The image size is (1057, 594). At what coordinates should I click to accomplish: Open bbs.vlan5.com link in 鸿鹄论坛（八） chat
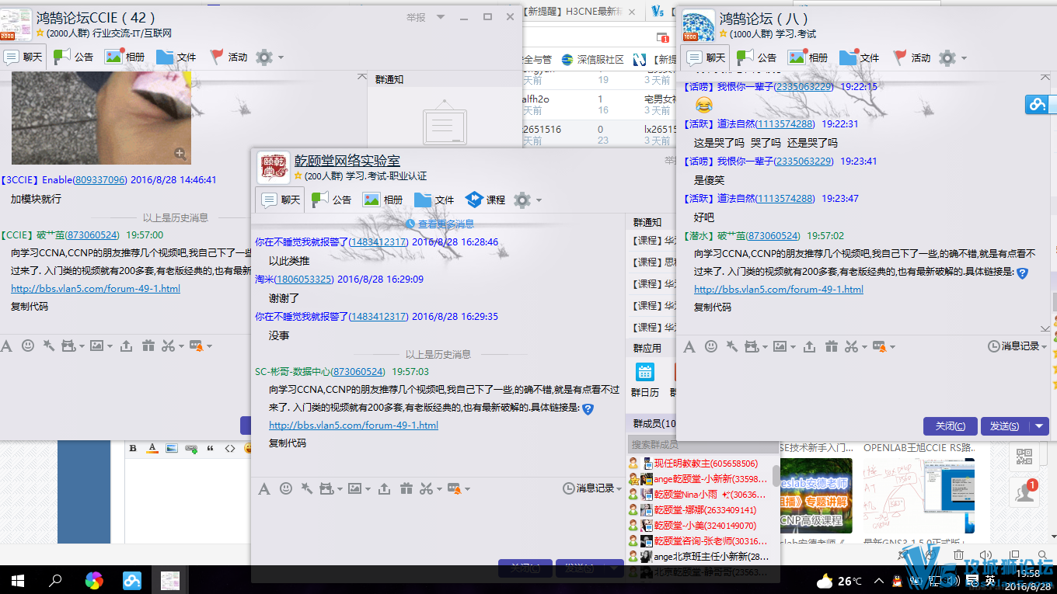(779, 289)
